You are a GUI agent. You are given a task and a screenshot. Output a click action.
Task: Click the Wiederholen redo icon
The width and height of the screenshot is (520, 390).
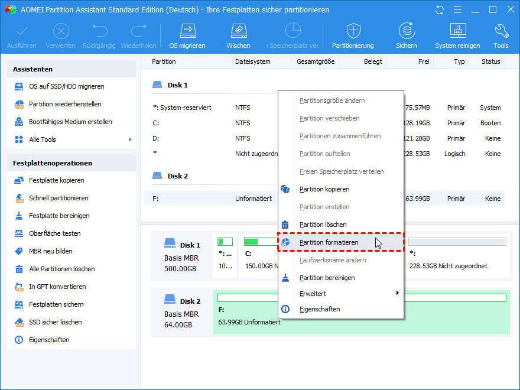point(138,31)
